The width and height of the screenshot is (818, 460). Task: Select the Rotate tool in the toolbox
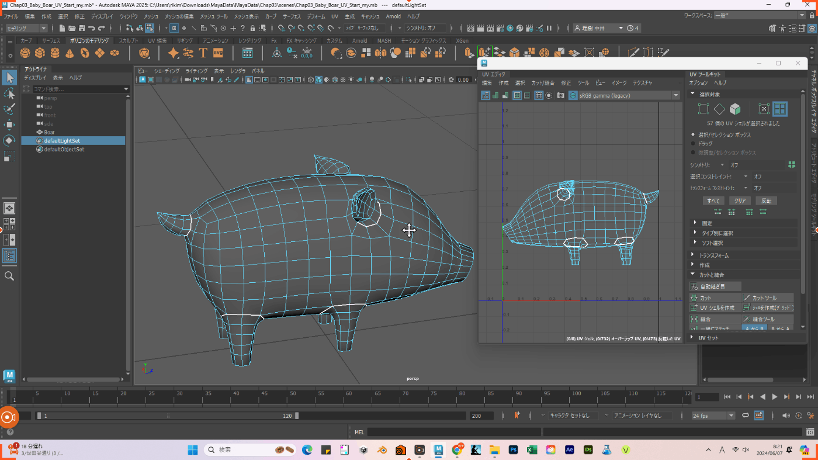point(9,140)
